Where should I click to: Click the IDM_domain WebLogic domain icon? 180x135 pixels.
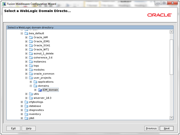click(40, 90)
